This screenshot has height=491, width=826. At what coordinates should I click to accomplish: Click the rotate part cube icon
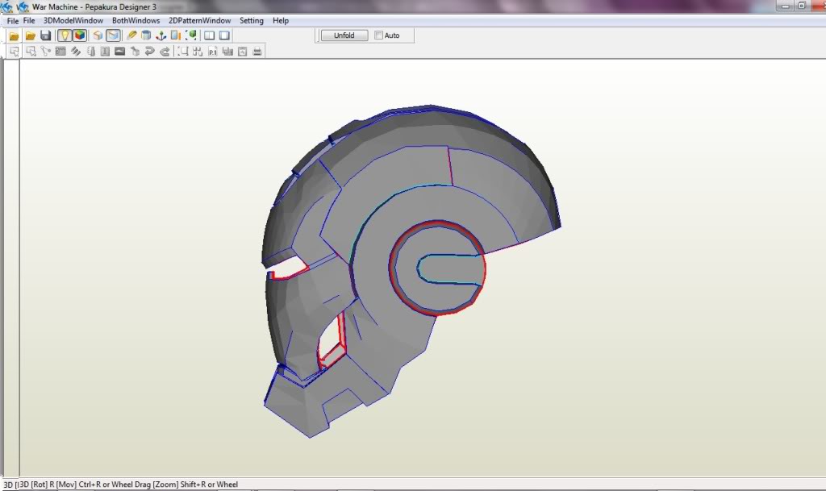[135, 51]
